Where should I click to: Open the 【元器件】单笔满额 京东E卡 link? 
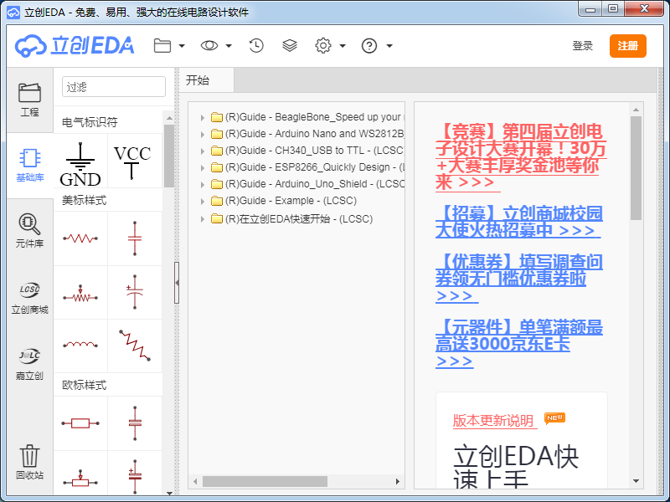coord(519,344)
